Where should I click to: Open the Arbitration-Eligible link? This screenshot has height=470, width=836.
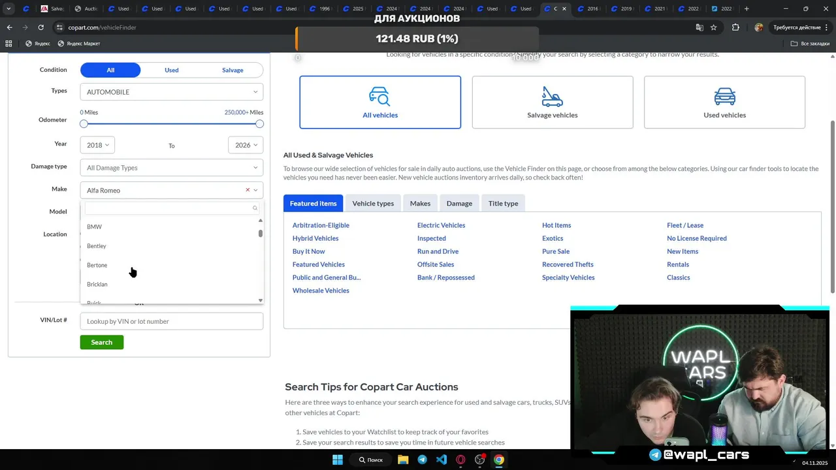[x=321, y=225]
